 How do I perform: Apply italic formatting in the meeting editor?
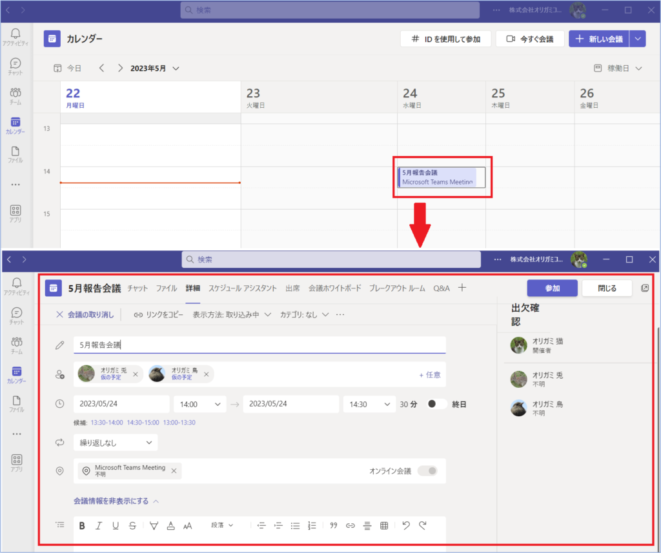pos(99,526)
